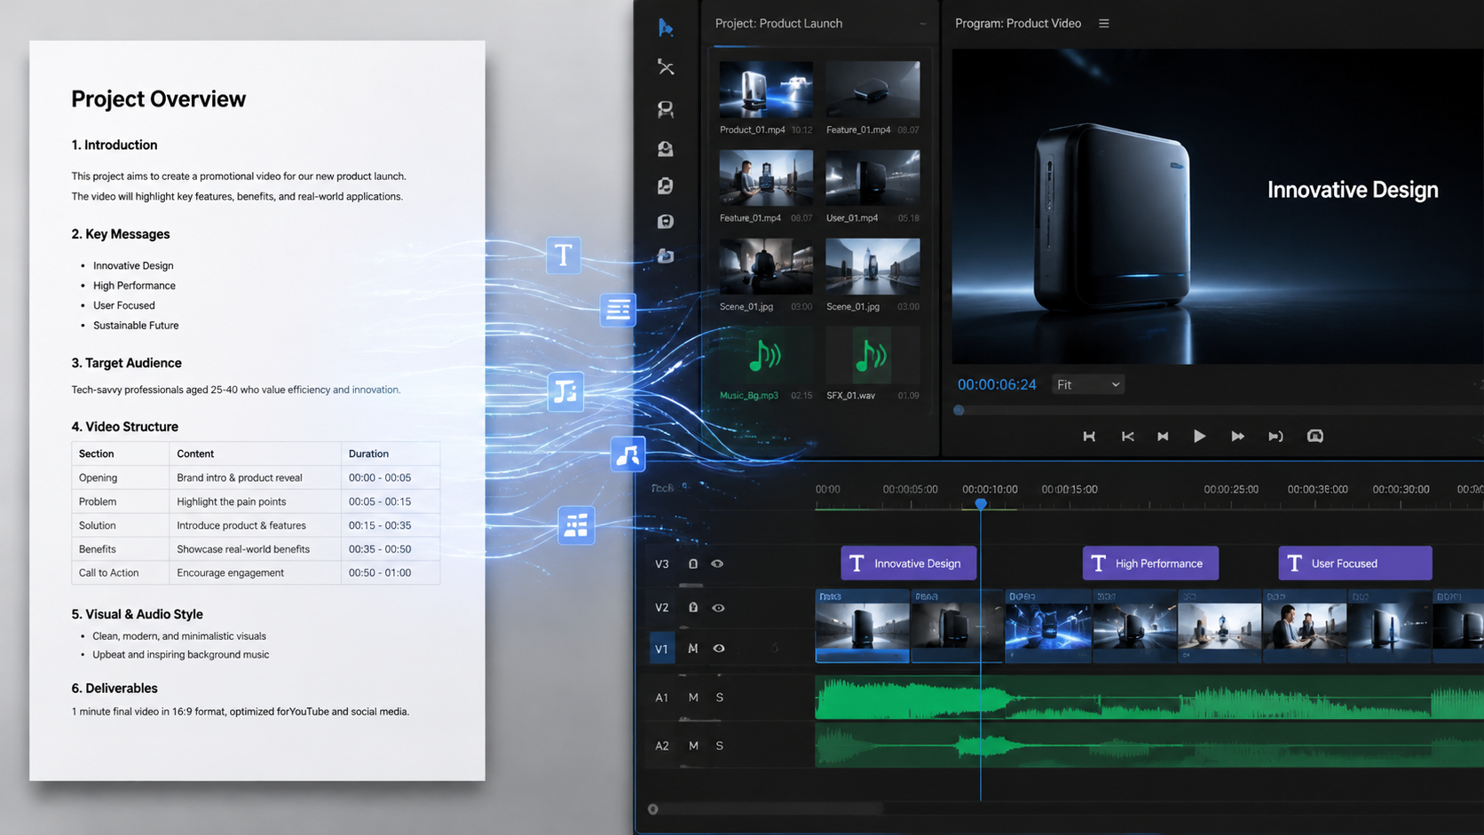Click 'Sustainable Future' bullet text
This screenshot has height=835, width=1484.
(x=136, y=326)
